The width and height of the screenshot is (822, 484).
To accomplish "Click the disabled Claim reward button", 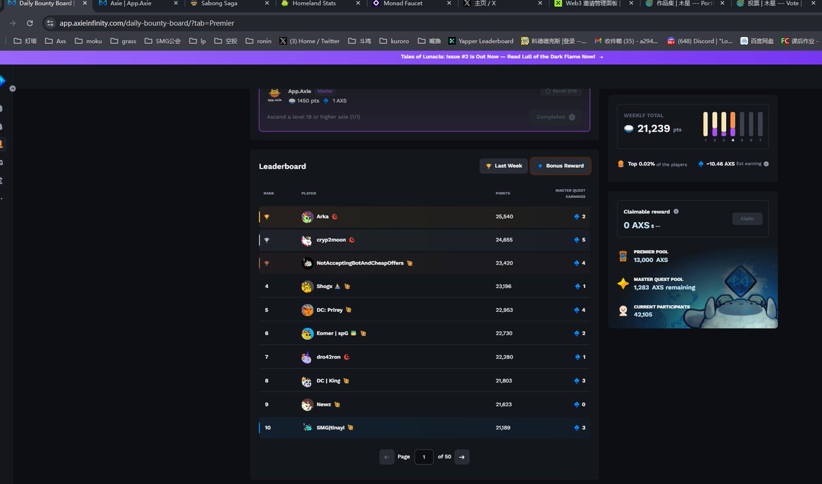I will [x=747, y=219].
